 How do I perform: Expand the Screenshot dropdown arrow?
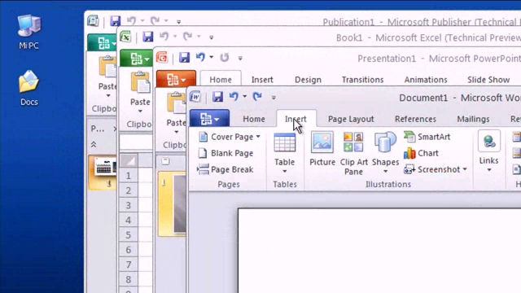(x=465, y=169)
